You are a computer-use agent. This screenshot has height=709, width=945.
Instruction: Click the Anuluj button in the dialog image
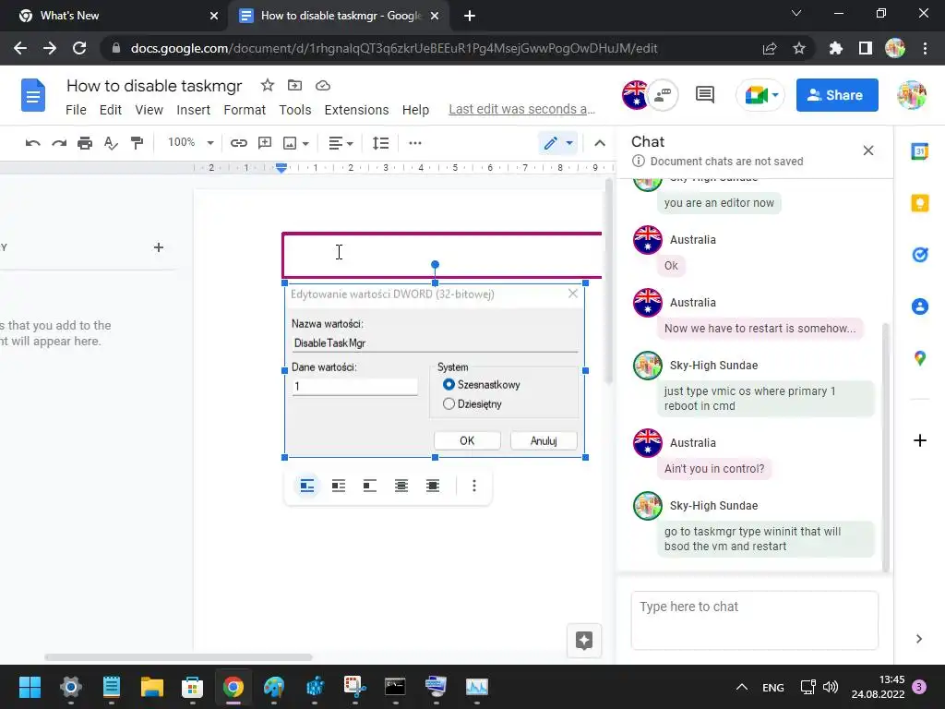(544, 440)
